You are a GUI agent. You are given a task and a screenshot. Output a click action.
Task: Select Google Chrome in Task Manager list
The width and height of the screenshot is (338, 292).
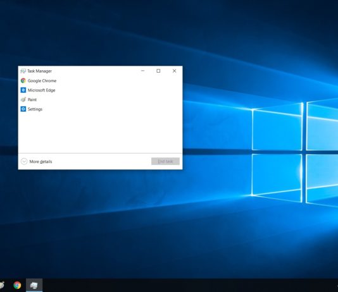coord(100,81)
